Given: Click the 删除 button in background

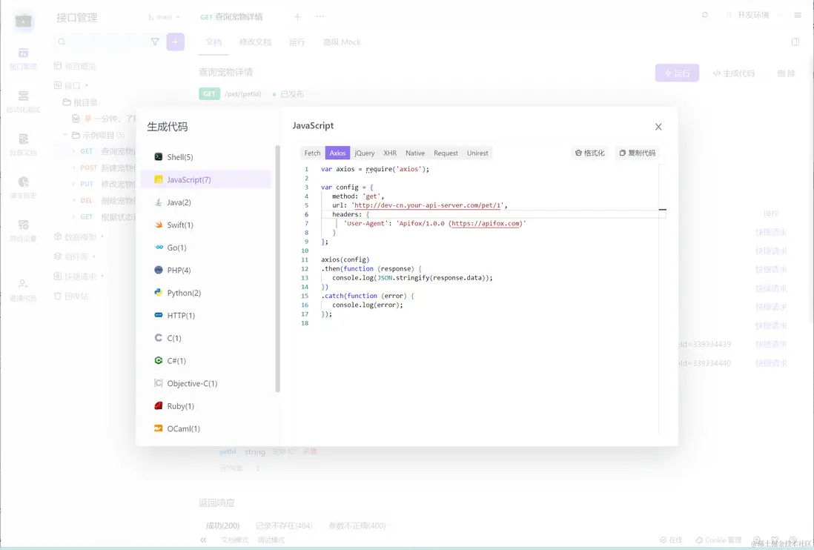Looking at the screenshot, I should click(x=786, y=73).
